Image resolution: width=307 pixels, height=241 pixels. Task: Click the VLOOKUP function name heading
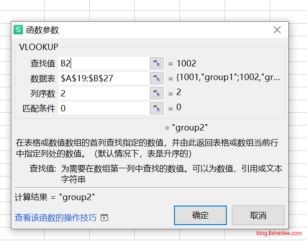point(39,46)
